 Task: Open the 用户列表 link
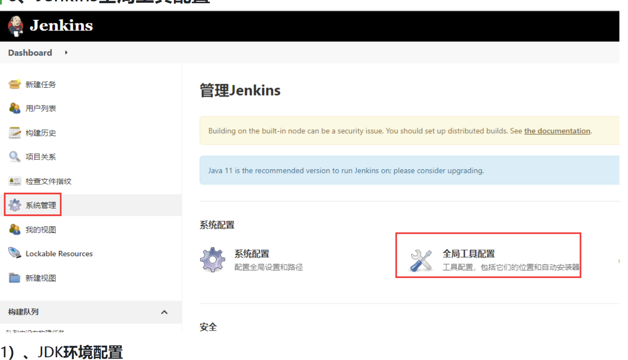click(41, 109)
